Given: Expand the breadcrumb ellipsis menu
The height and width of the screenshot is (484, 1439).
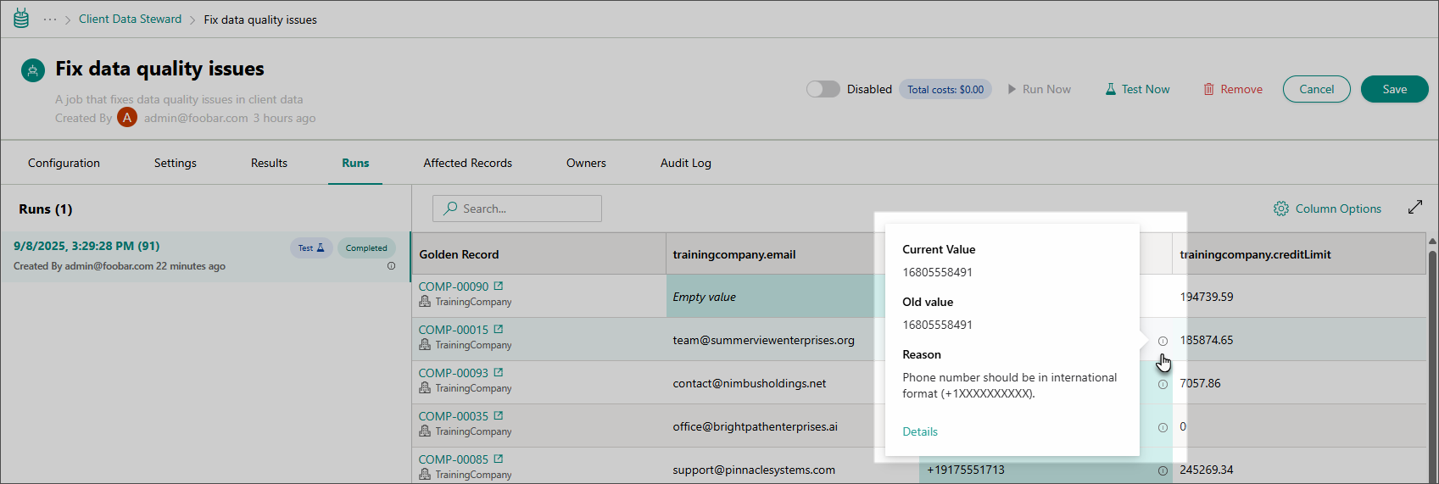Looking at the screenshot, I should [50, 19].
